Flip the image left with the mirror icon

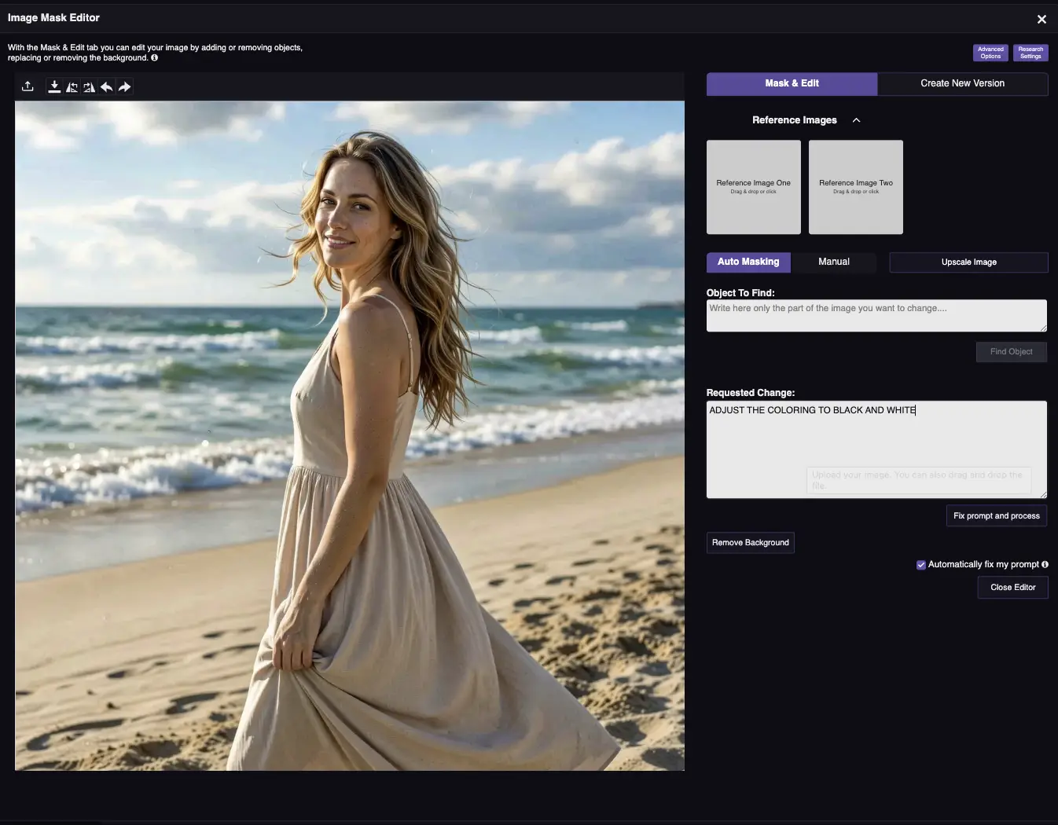(72, 87)
